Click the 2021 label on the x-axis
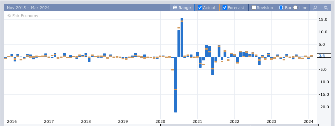The image size is (335, 126). (x=197, y=121)
